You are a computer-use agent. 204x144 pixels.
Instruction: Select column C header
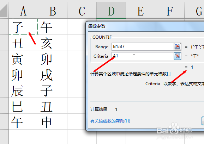[82, 10]
